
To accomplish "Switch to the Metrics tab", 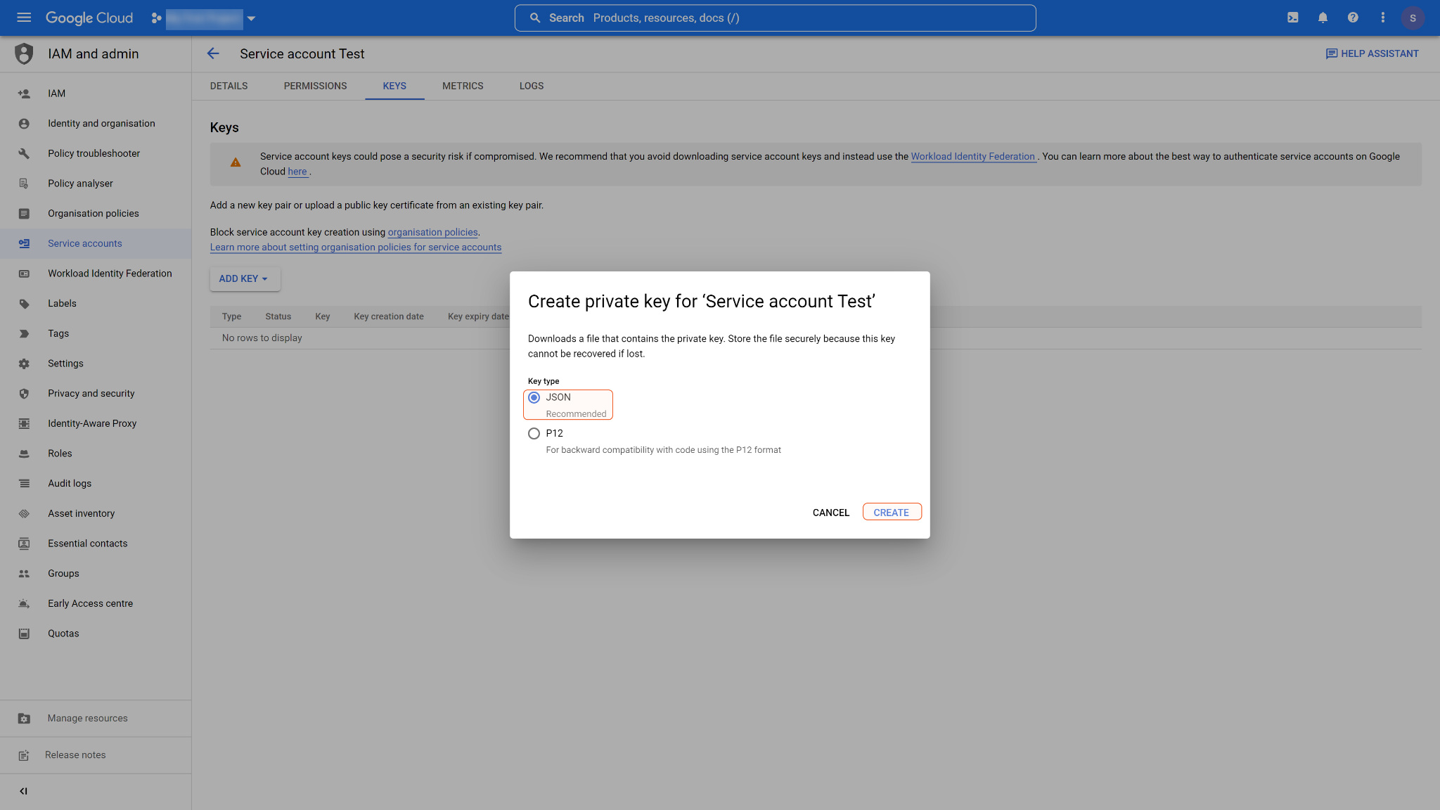I will (x=463, y=86).
